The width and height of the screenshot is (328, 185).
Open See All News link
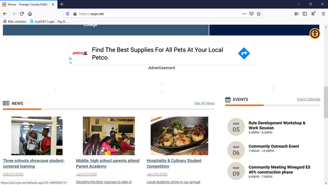204,103
